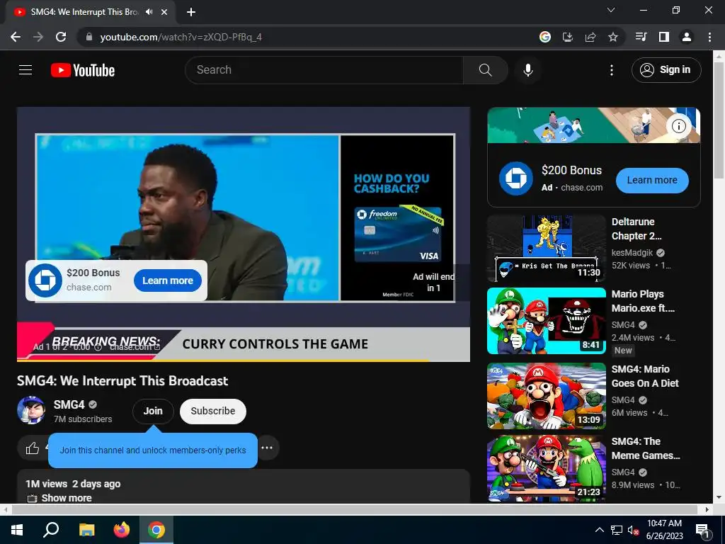Click the info icon on sidebar ad banner
Image resolution: width=725 pixels, height=544 pixels.
coord(678,126)
